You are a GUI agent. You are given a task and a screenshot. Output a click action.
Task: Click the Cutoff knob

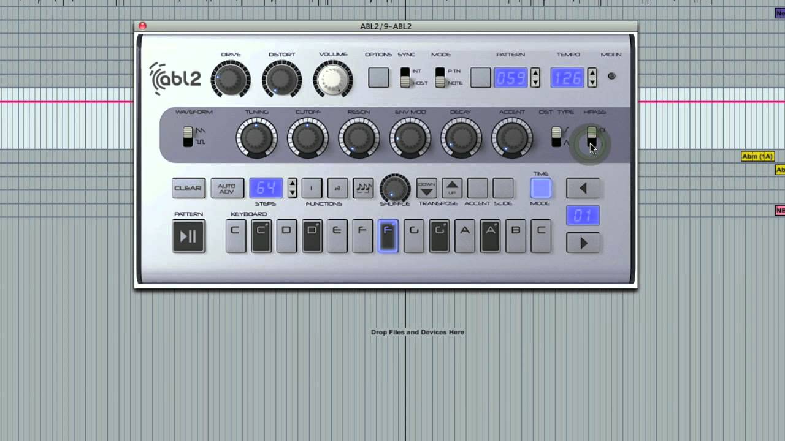(x=308, y=137)
